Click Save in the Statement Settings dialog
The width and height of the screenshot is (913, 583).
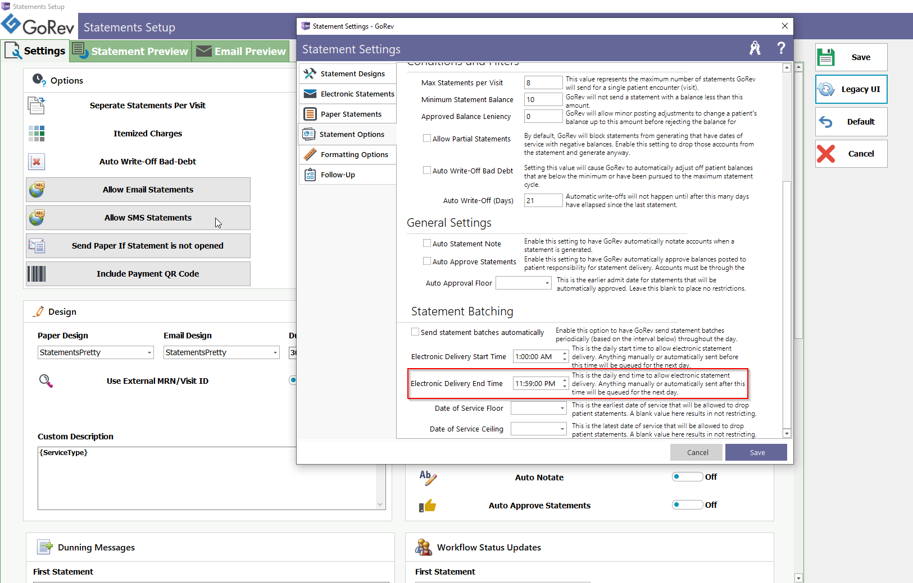756,452
